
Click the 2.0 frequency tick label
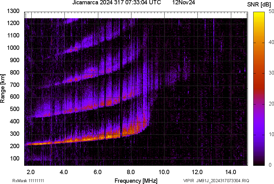(30, 172)
